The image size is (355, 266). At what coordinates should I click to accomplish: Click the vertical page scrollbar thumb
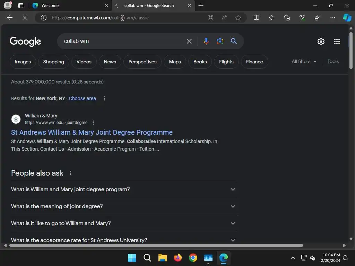tap(351, 51)
